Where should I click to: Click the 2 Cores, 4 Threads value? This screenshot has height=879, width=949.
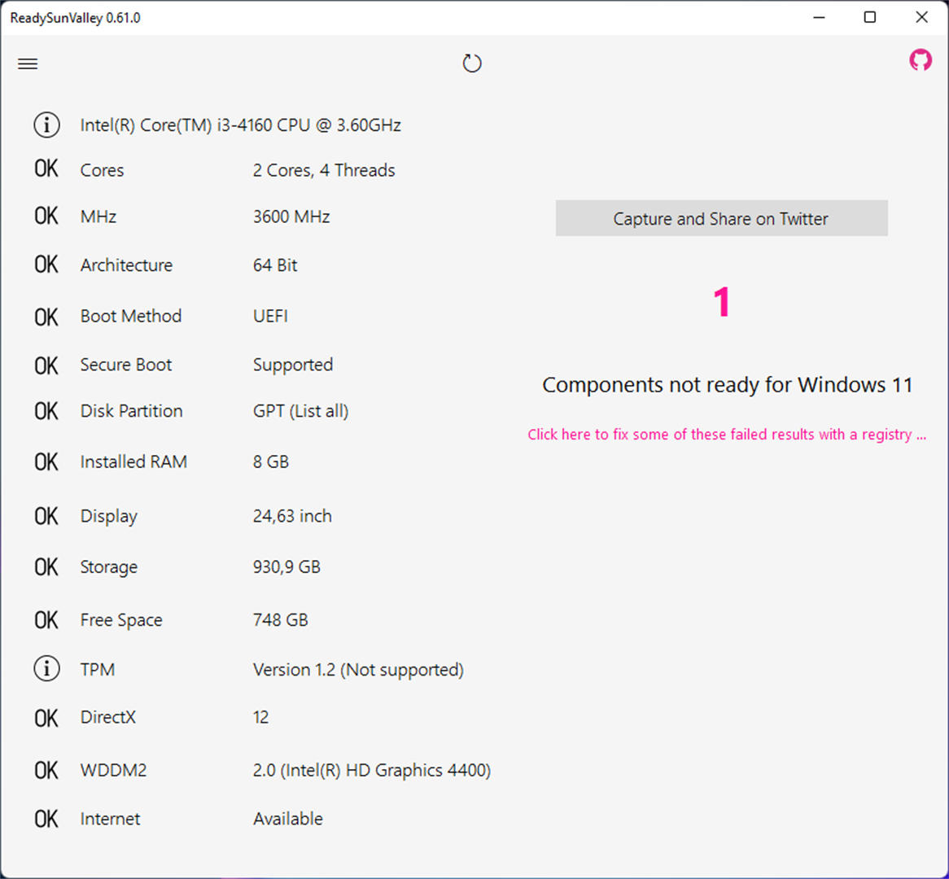(324, 170)
